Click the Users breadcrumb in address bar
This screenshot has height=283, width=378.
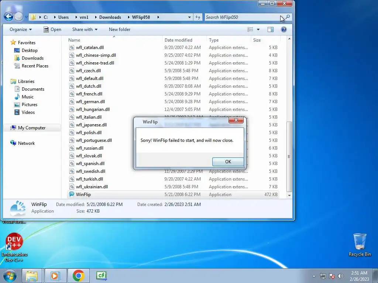(63, 17)
